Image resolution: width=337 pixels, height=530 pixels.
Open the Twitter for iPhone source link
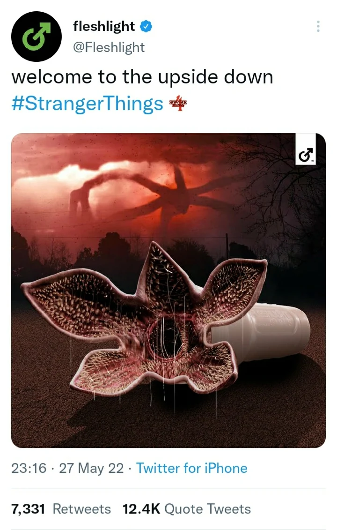pyautogui.click(x=192, y=468)
